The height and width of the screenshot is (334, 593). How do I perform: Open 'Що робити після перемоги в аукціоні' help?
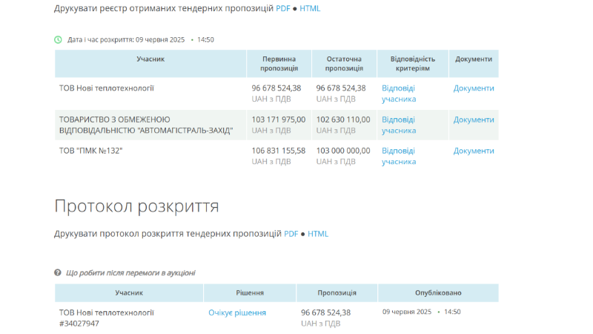[130, 272]
